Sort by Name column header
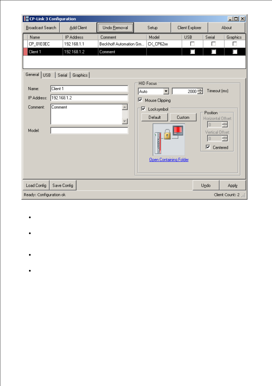The image size is (272, 386). [45, 37]
